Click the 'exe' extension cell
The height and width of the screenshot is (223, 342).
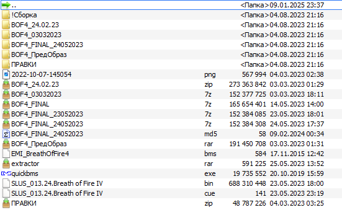[210, 173]
